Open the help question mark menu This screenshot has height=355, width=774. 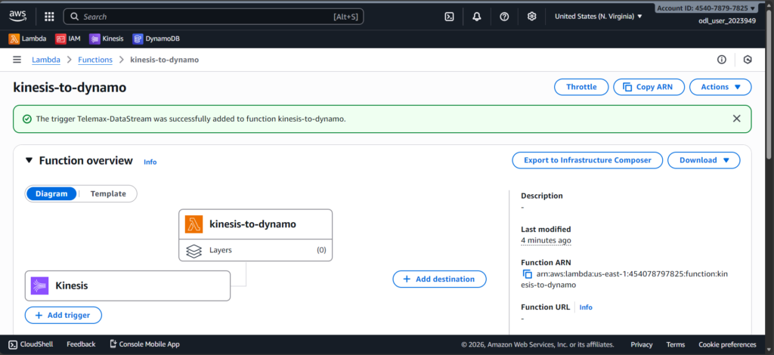[x=504, y=16]
